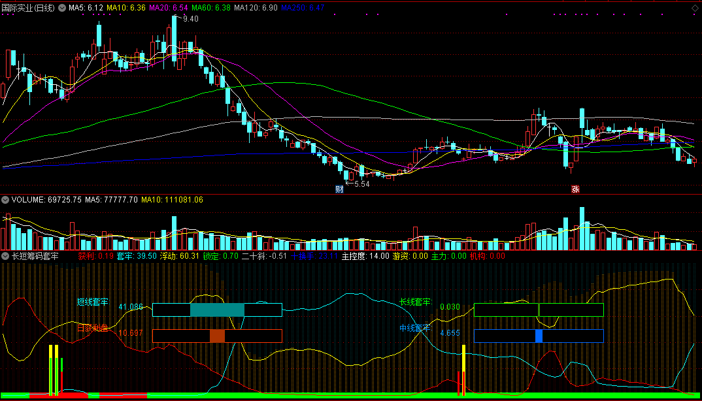
Task: Click the MA20: 6.54 label
Action: (169, 8)
